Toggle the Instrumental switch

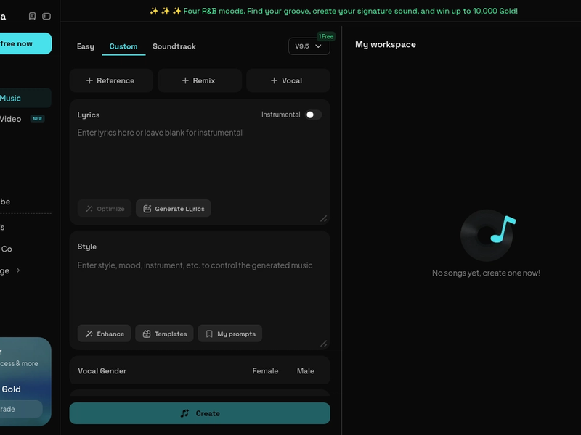pyautogui.click(x=313, y=115)
